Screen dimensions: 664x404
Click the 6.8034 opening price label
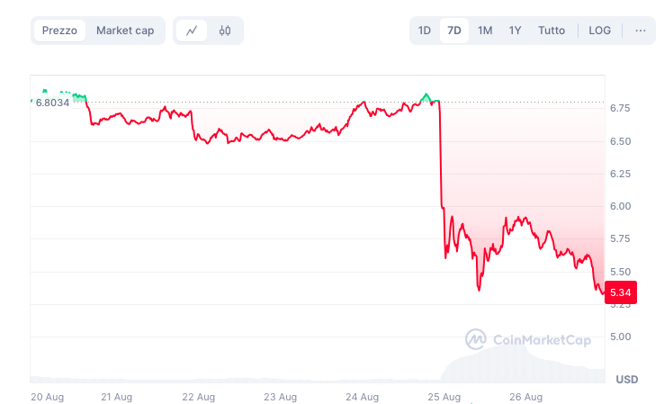(51, 103)
